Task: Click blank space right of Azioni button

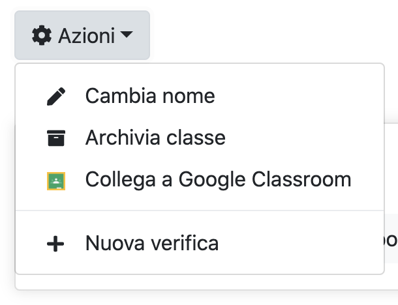Action: [274, 35]
